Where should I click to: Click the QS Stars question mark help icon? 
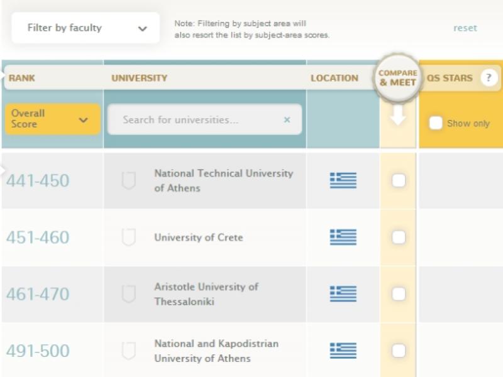pyautogui.click(x=489, y=78)
